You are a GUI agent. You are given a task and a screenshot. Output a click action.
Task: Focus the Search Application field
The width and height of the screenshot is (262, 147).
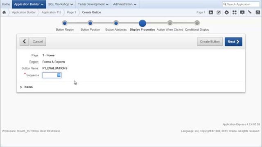click(241, 4)
